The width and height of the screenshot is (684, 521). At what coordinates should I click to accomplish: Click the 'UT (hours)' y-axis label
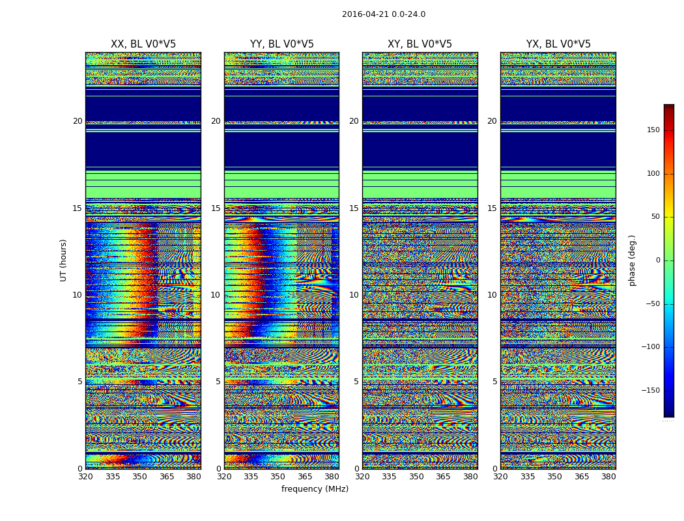point(64,260)
